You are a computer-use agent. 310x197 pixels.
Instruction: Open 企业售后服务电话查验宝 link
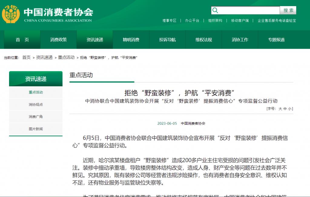click(x=277, y=21)
